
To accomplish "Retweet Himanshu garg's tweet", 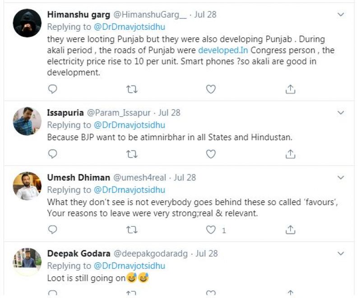I will [131, 89].
